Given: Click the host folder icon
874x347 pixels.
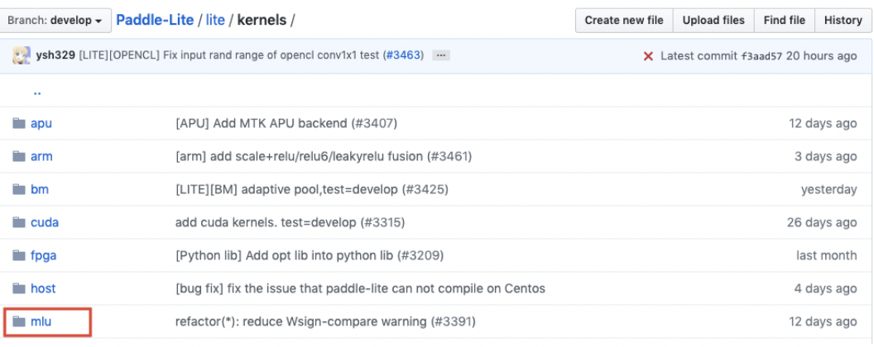Looking at the screenshot, I should pos(19,288).
